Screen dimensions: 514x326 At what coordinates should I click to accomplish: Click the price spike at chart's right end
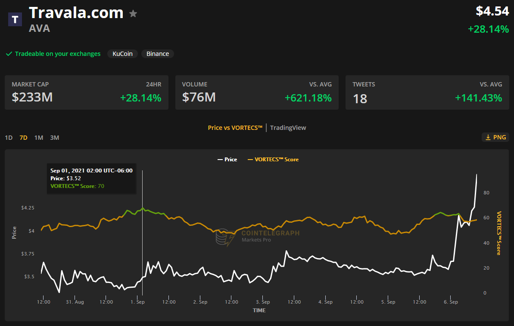[477, 175]
